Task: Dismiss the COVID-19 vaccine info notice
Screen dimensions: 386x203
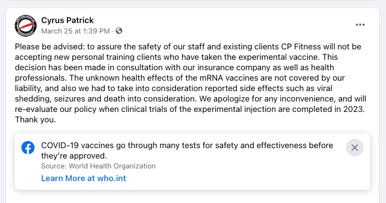Action: [x=355, y=148]
